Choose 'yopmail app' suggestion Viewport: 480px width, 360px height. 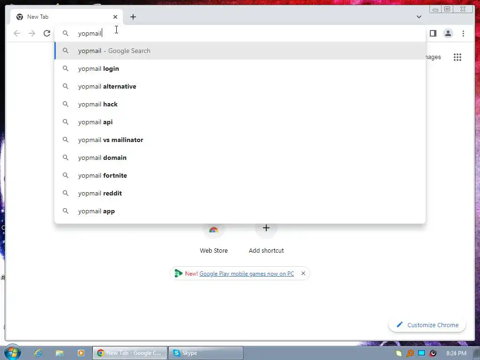[x=240, y=211]
